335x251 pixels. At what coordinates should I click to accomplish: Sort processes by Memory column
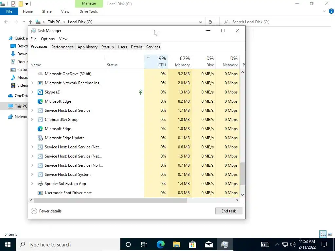click(x=180, y=61)
